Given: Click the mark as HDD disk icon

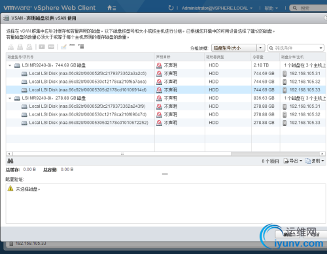Looking at the screenshot, I should coord(51,46).
